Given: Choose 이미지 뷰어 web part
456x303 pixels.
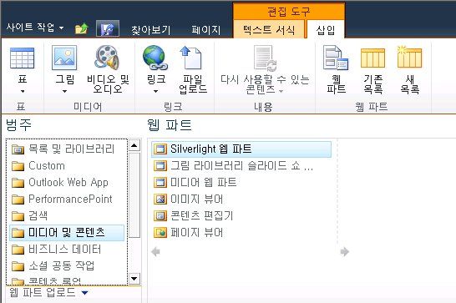Looking at the screenshot, I should coord(241,199).
